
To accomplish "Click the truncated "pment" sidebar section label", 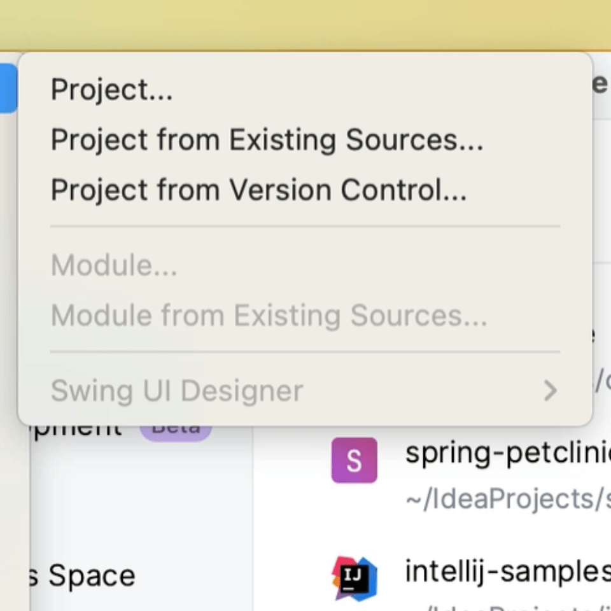I will (x=76, y=426).
